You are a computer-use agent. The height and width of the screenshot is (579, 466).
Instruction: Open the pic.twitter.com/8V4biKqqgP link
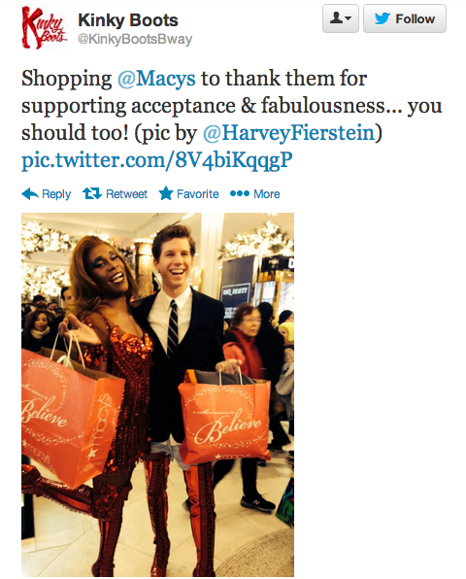pyautogui.click(x=157, y=160)
